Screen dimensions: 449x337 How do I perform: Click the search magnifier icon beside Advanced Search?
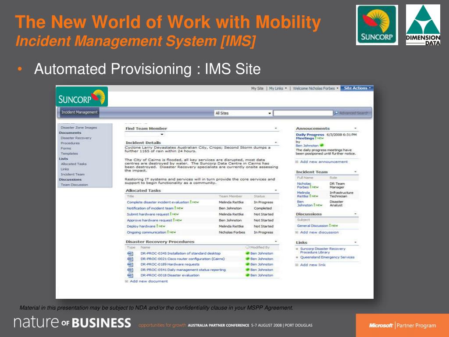tap(336, 113)
